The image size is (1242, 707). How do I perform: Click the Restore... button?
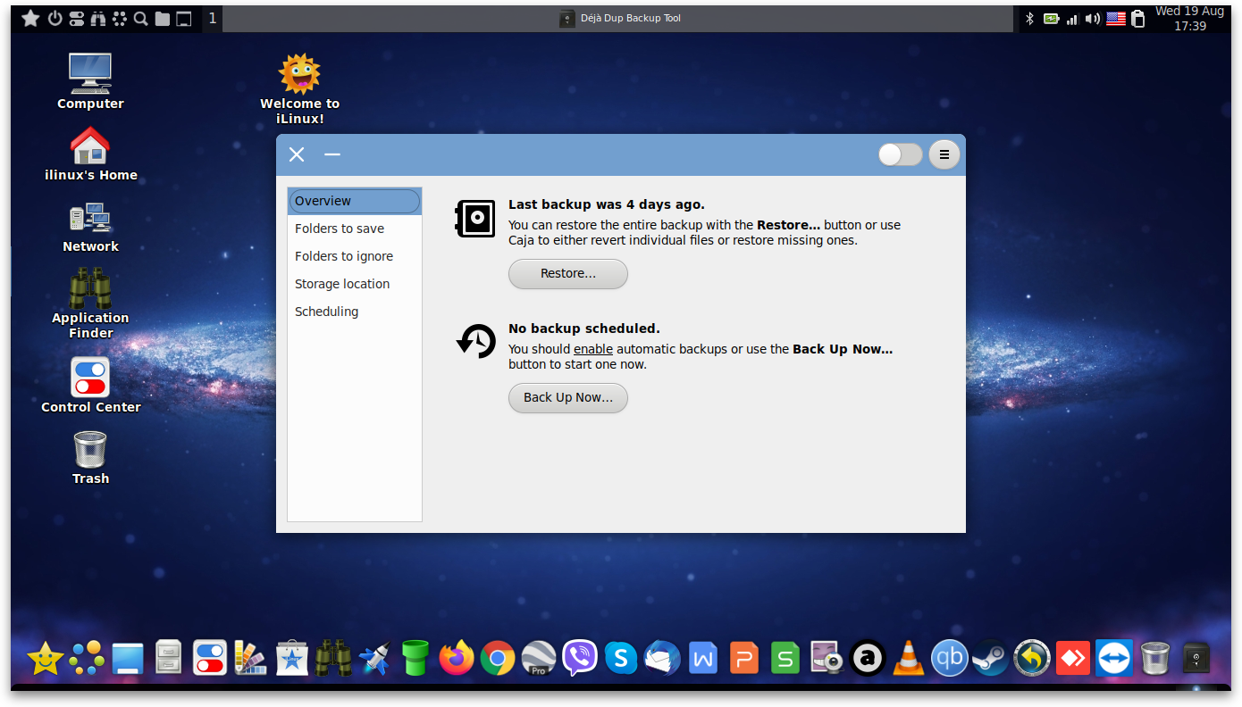tap(568, 273)
